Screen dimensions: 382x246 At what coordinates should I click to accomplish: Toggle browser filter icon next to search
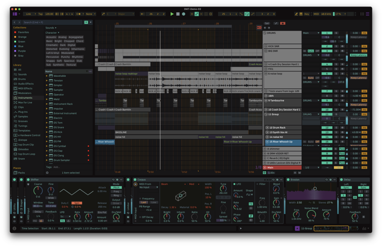[x=86, y=22]
